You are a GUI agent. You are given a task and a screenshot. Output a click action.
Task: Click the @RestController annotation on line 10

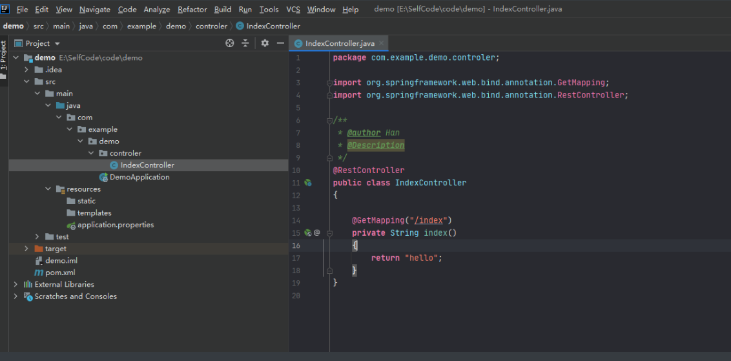pyautogui.click(x=369, y=170)
